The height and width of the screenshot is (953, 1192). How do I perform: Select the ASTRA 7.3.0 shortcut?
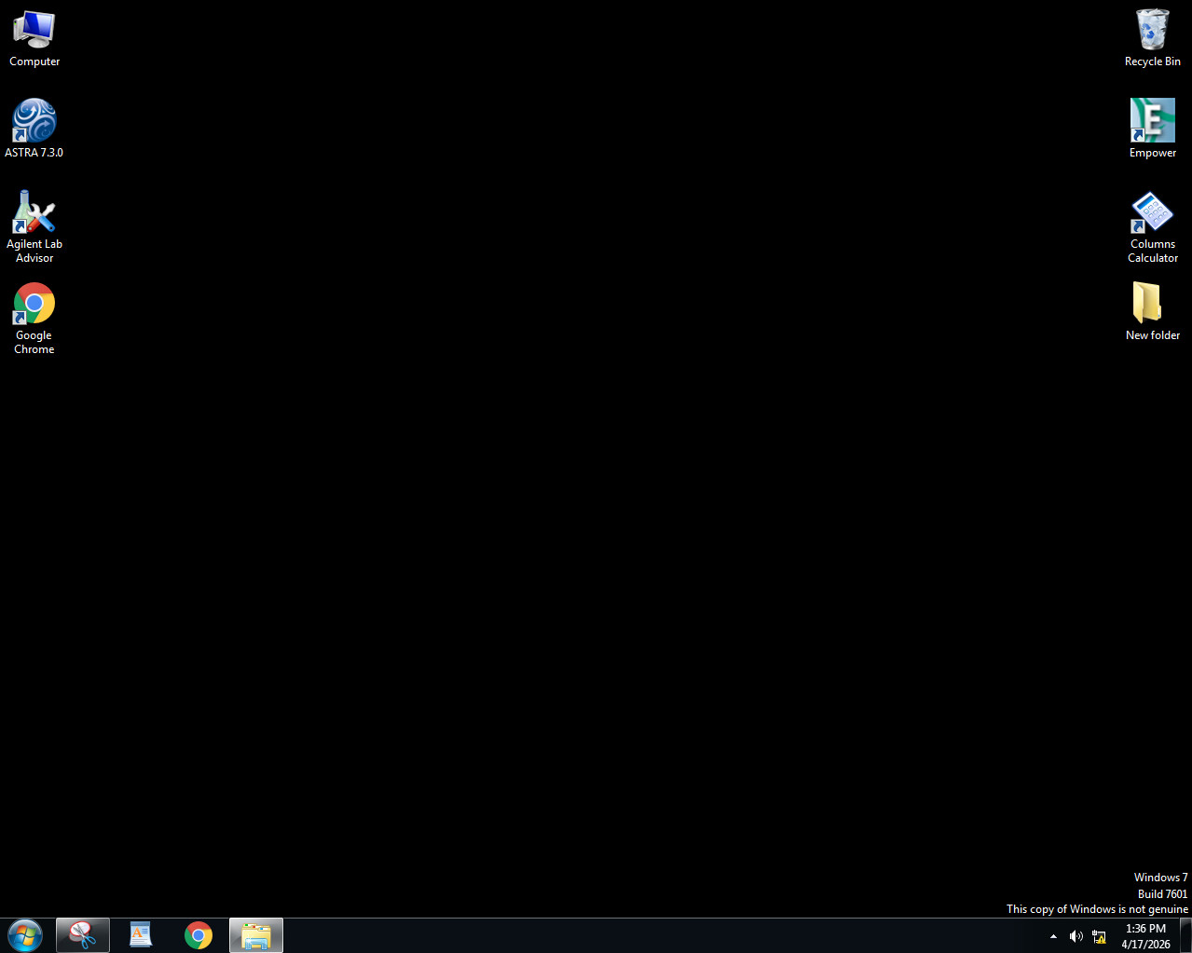(34, 129)
